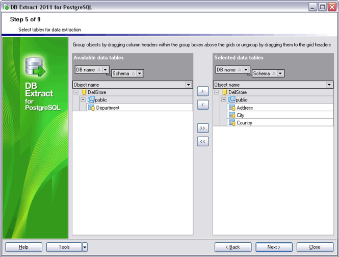339x257 pixels.
Task: Go to the previous step with Back
Action: click(x=233, y=247)
